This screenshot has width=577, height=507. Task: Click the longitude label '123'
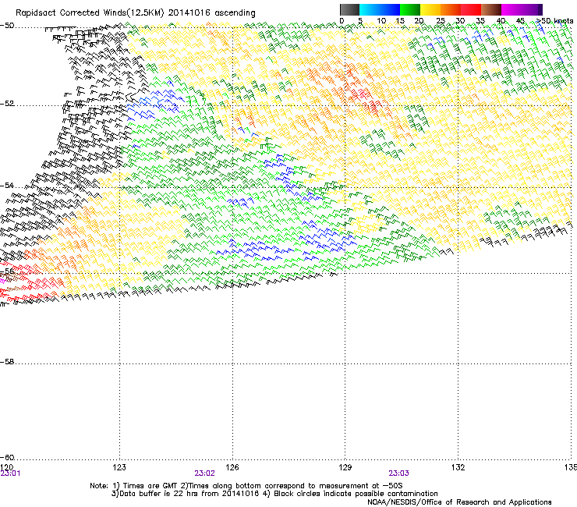pos(119,467)
